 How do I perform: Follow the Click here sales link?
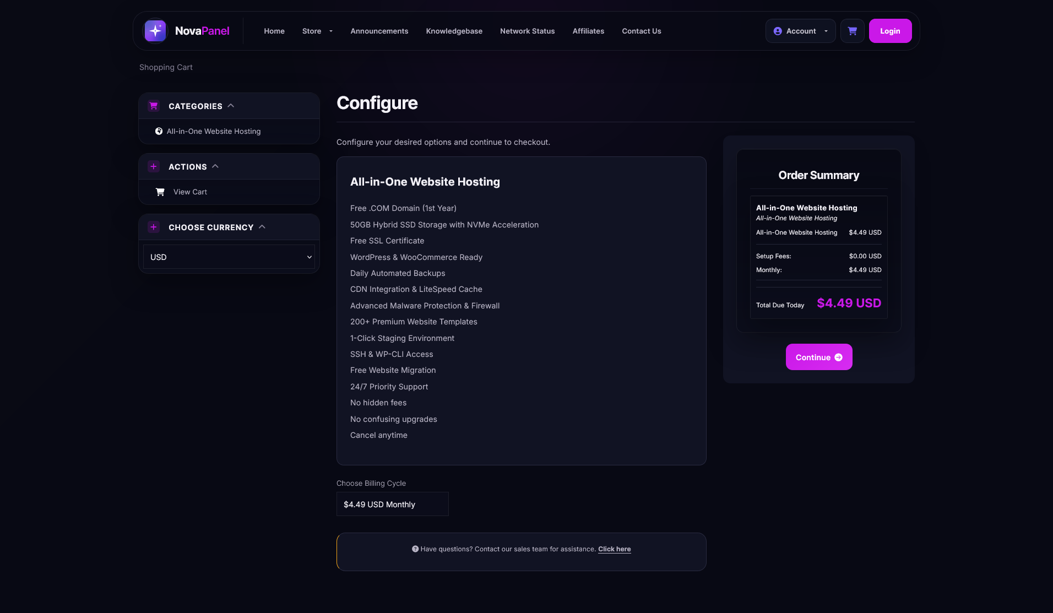(x=615, y=549)
